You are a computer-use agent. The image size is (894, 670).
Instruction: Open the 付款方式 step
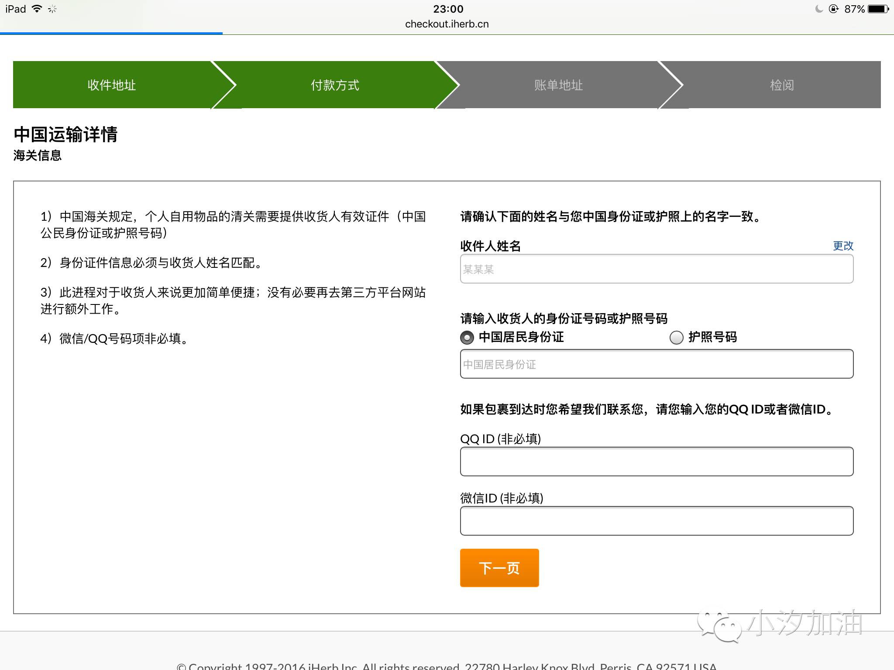tap(335, 85)
